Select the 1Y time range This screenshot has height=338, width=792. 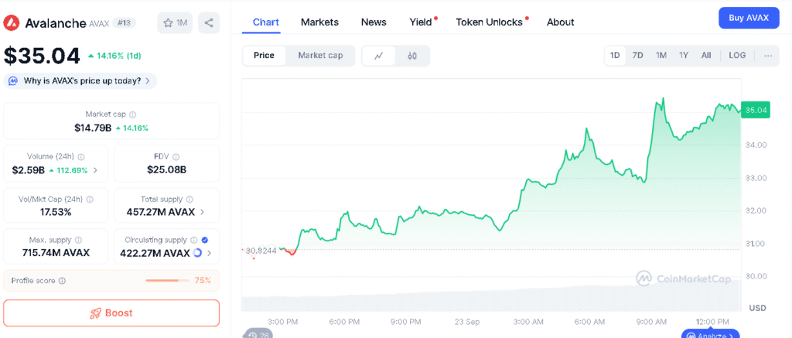point(684,56)
